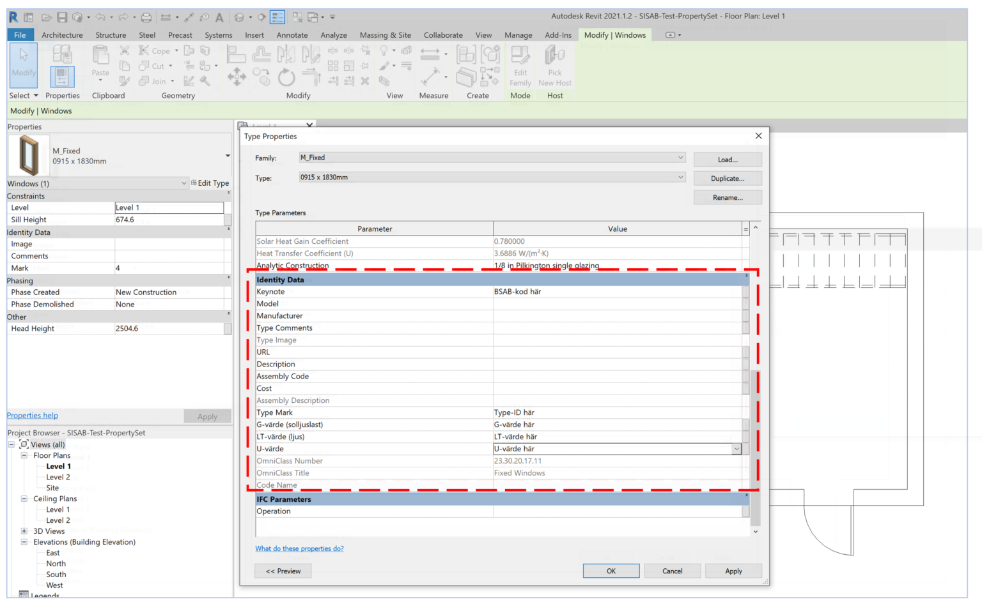Click the M_Fixed window type thumbnail
The height and width of the screenshot is (611, 982).
pos(29,155)
